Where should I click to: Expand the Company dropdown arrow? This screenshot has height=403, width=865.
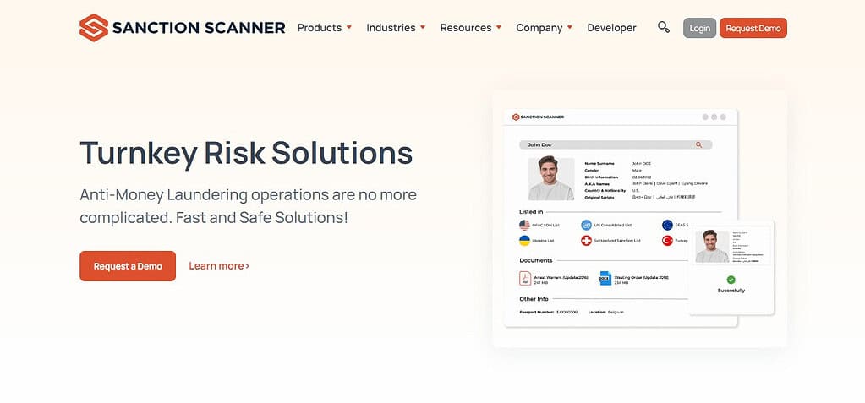click(x=569, y=27)
